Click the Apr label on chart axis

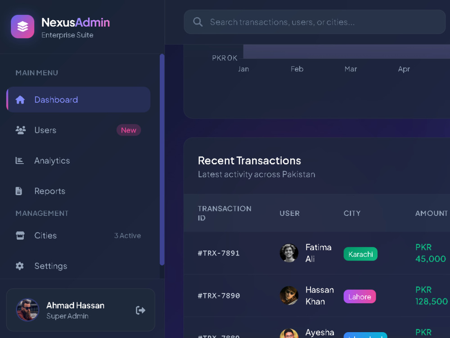pos(404,69)
